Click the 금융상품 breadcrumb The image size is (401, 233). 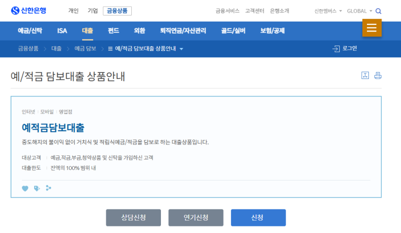pyautogui.click(x=28, y=48)
